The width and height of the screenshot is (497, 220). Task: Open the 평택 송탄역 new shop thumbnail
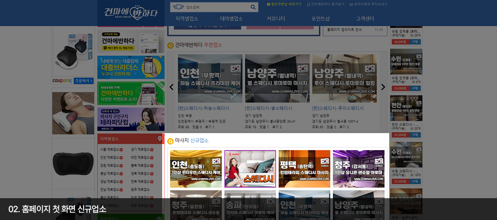[x=304, y=169]
